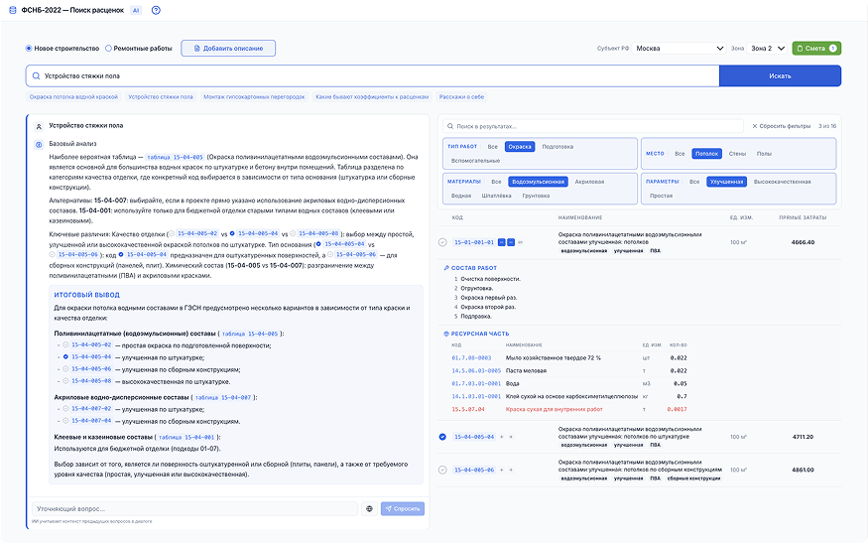Image resolution: width=868 pixels, height=543 pixels.
Task: Open the green Смета button
Action: coord(816,49)
